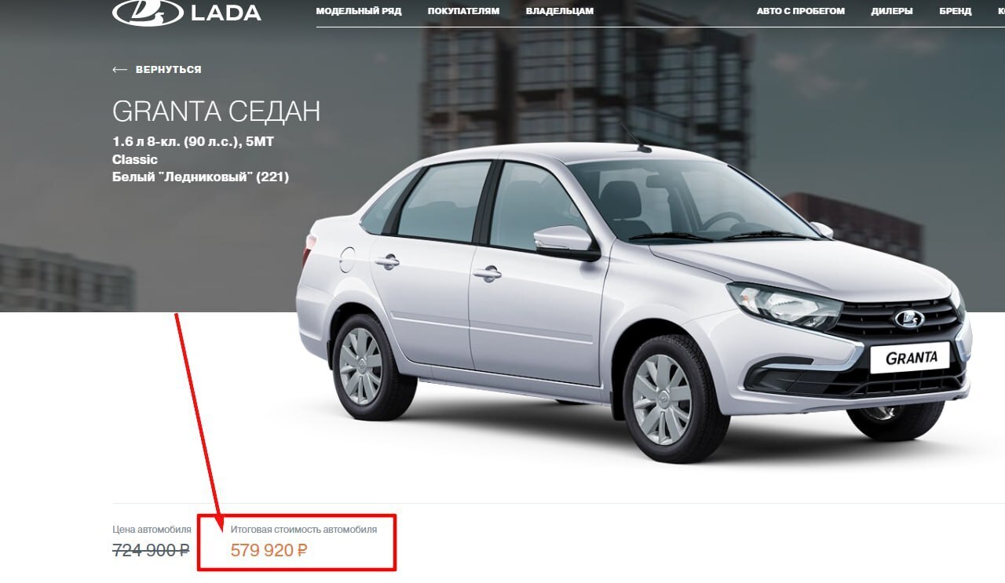1005x583 pixels.
Task: Open the Владельцам menu
Action: click(560, 12)
